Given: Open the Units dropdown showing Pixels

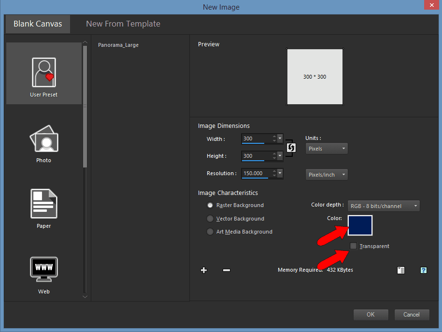Looking at the screenshot, I should pyautogui.click(x=327, y=148).
